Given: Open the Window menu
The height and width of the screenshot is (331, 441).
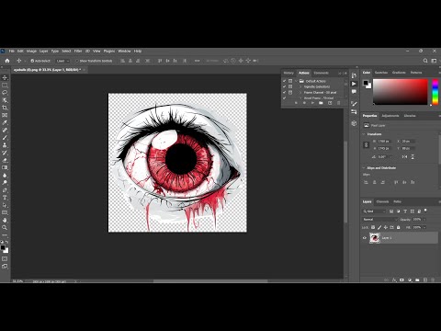Looking at the screenshot, I should click(x=124, y=51).
